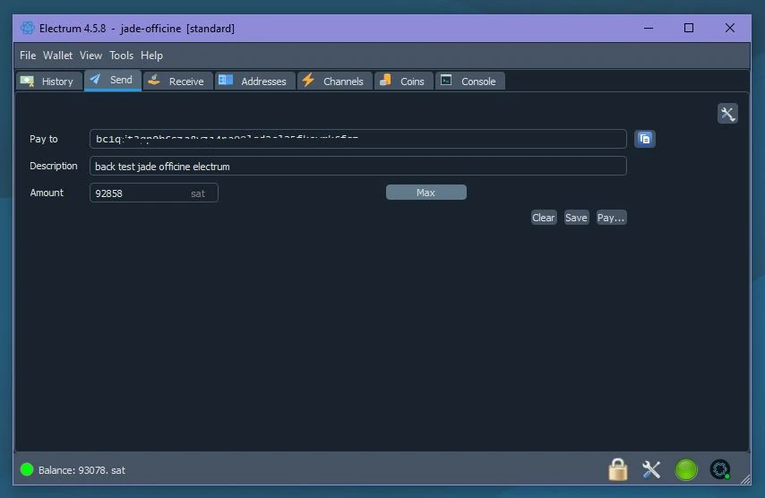
Task: Open preferences via status bar tools icon
Action: pos(651,469)
